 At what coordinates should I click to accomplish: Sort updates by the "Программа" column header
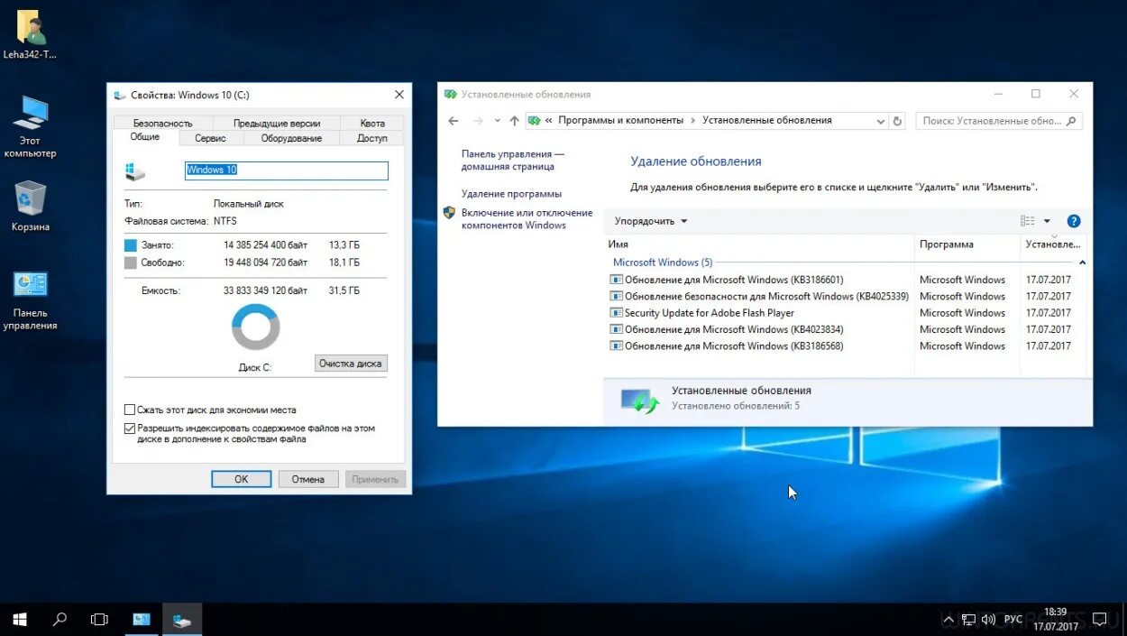(967, 244)
